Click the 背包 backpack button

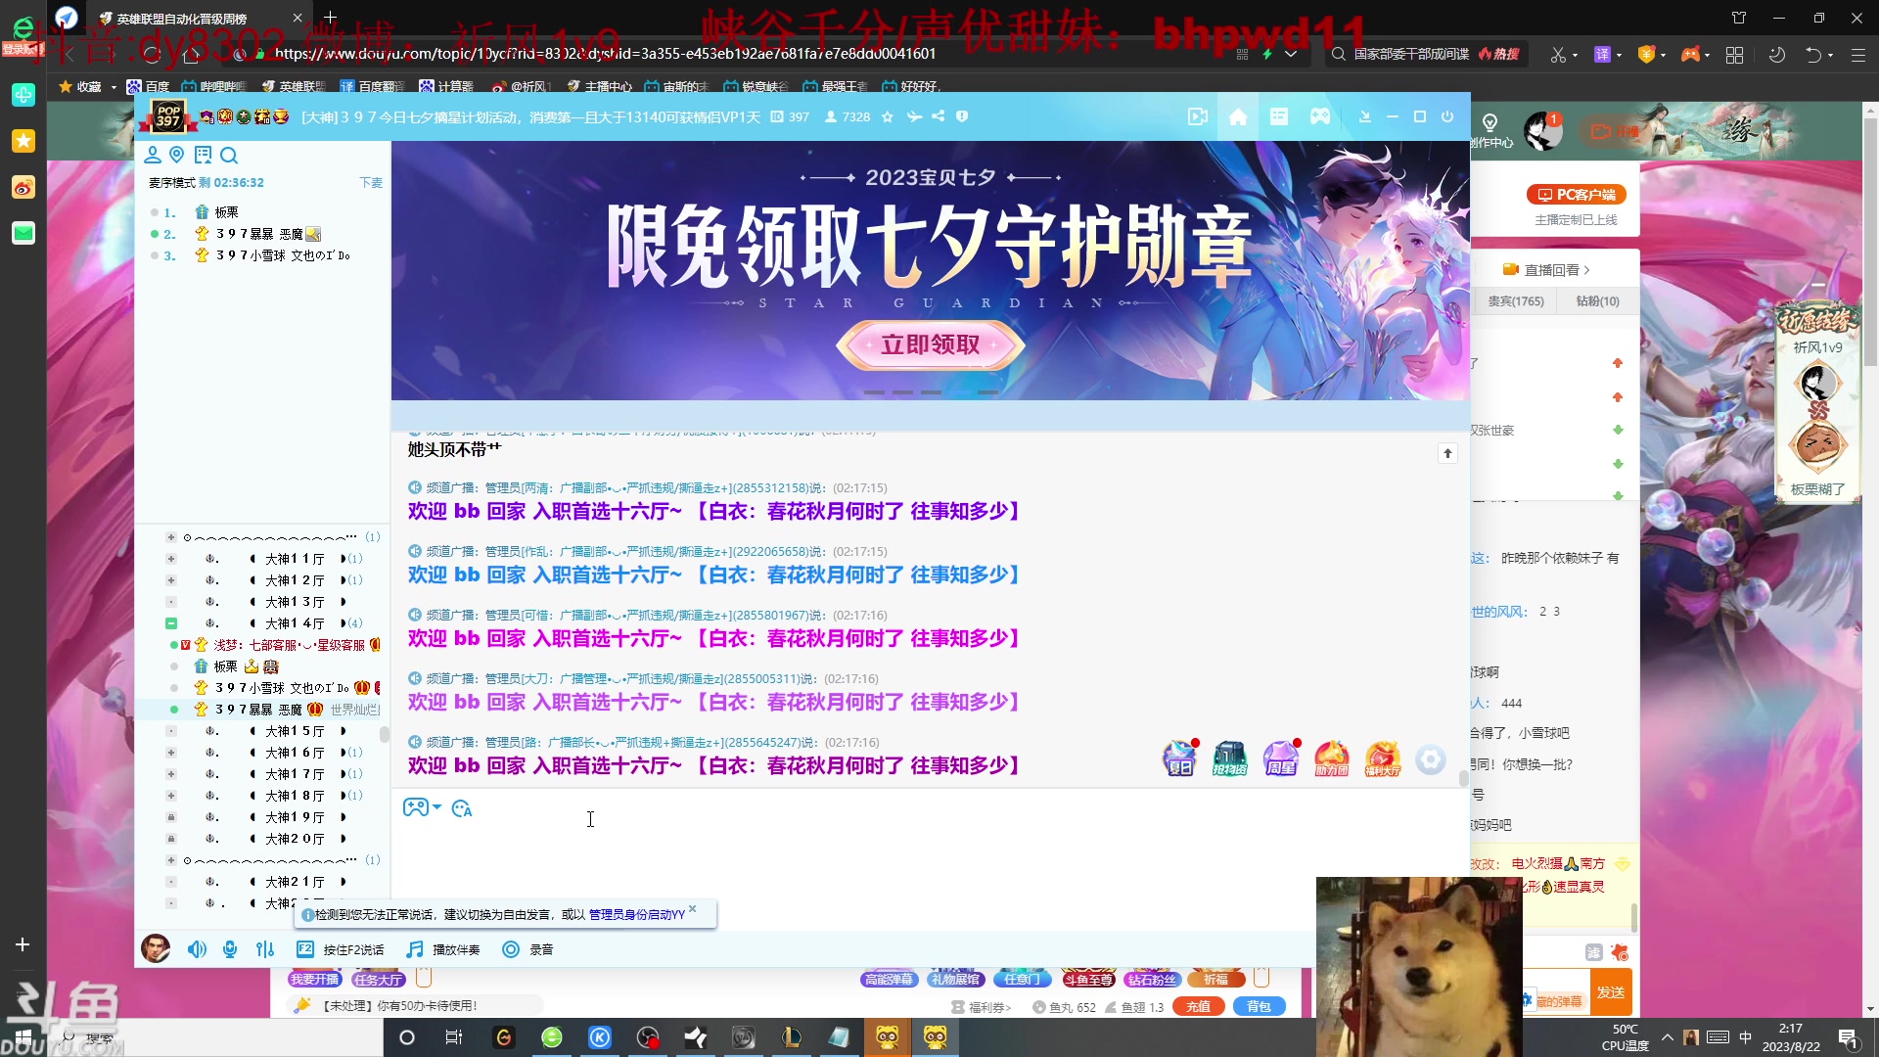(1259, 1006)
